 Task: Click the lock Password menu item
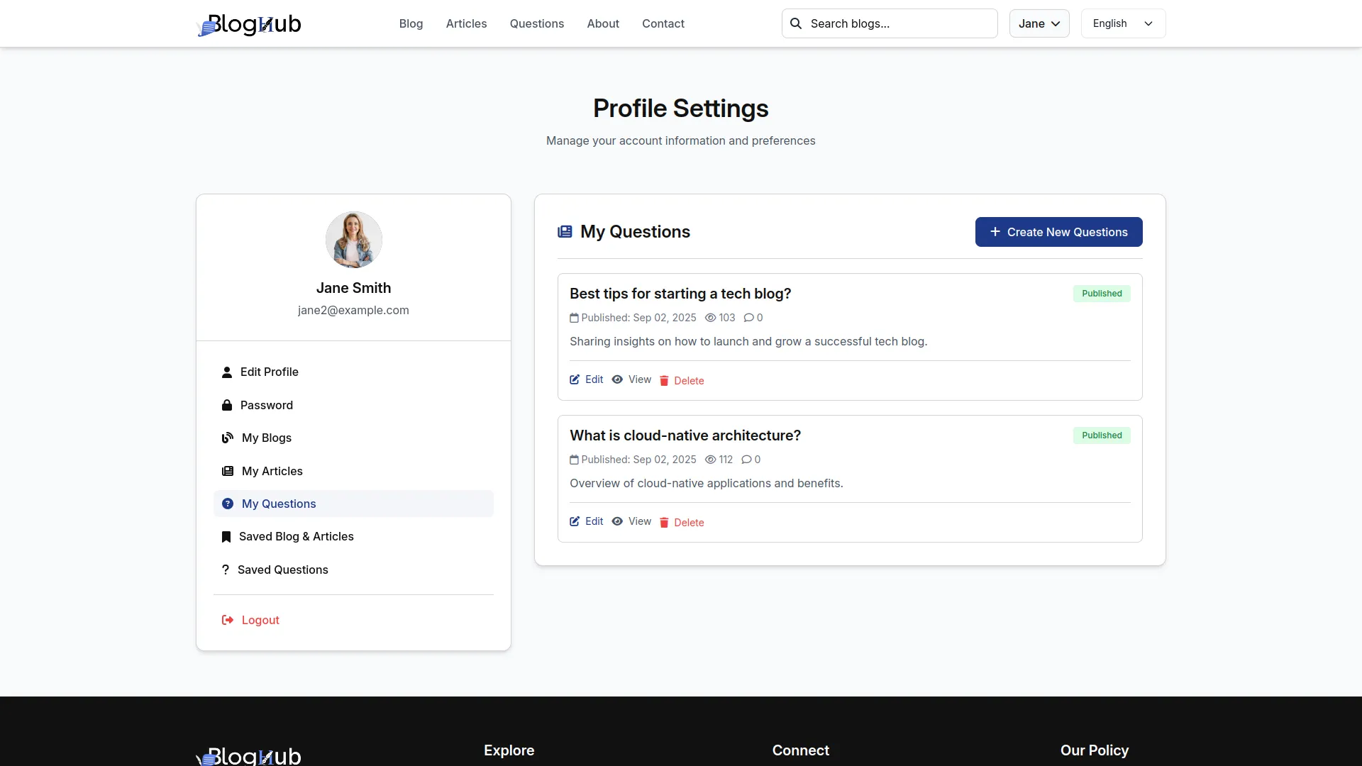point(266,405)
